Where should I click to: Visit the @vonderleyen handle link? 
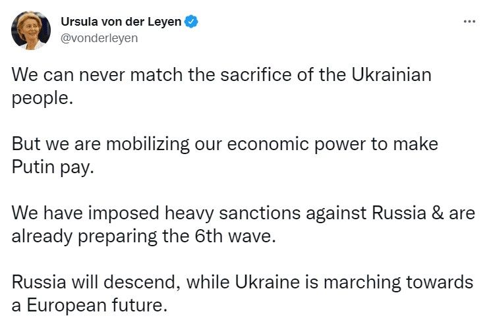coord(99,38)
